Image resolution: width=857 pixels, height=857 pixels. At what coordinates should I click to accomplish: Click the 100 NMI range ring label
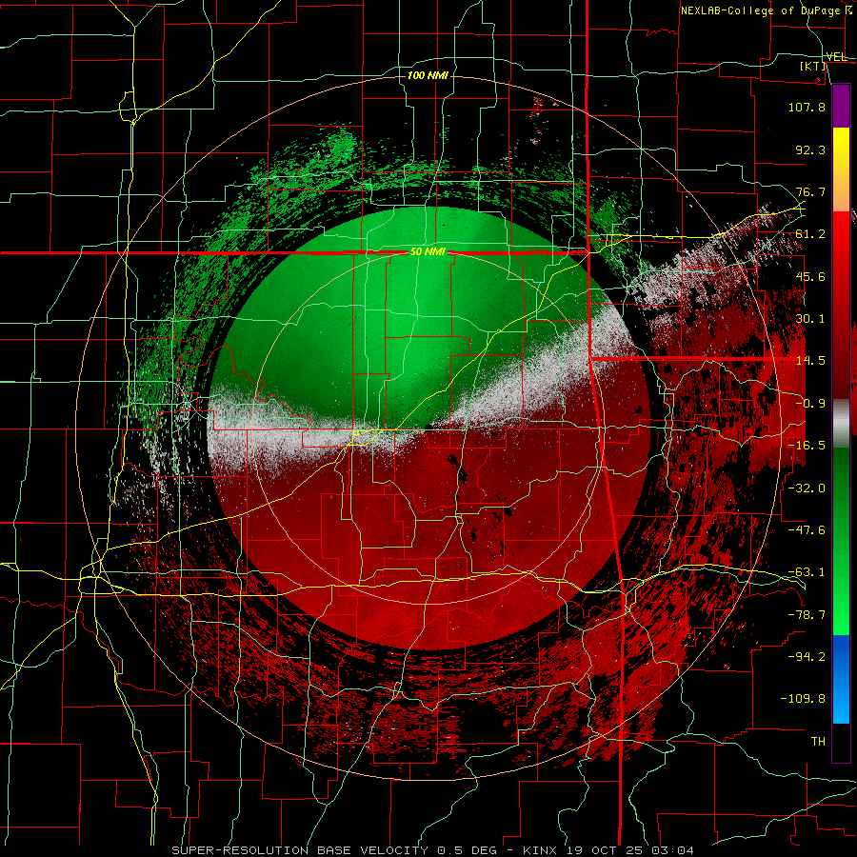(428, 75)
